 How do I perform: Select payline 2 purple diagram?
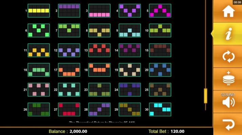(x=69, y=11)
